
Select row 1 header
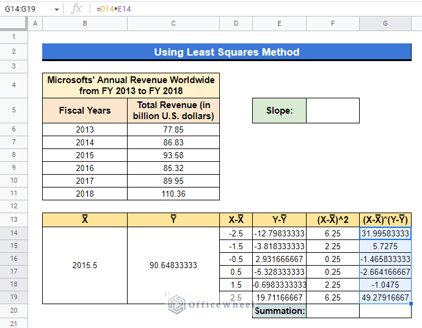(x=13, y=37)
